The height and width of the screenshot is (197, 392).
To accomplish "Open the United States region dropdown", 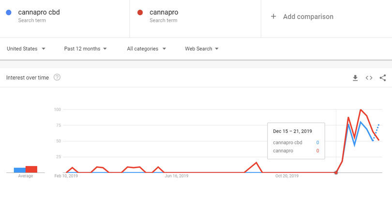I will pyautogui.click(x=26, y=49).
